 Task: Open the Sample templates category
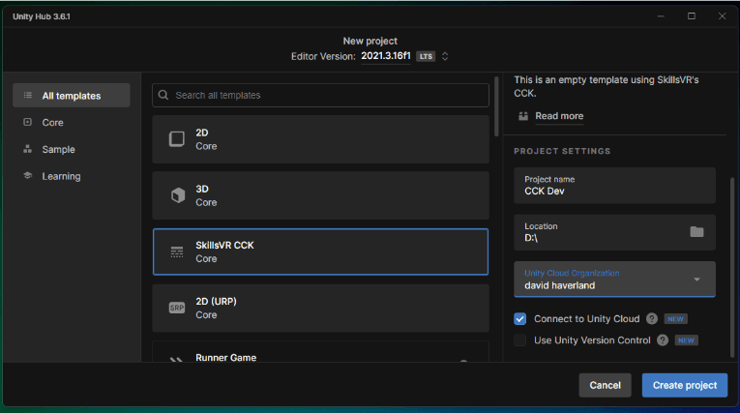click(72, 149)
